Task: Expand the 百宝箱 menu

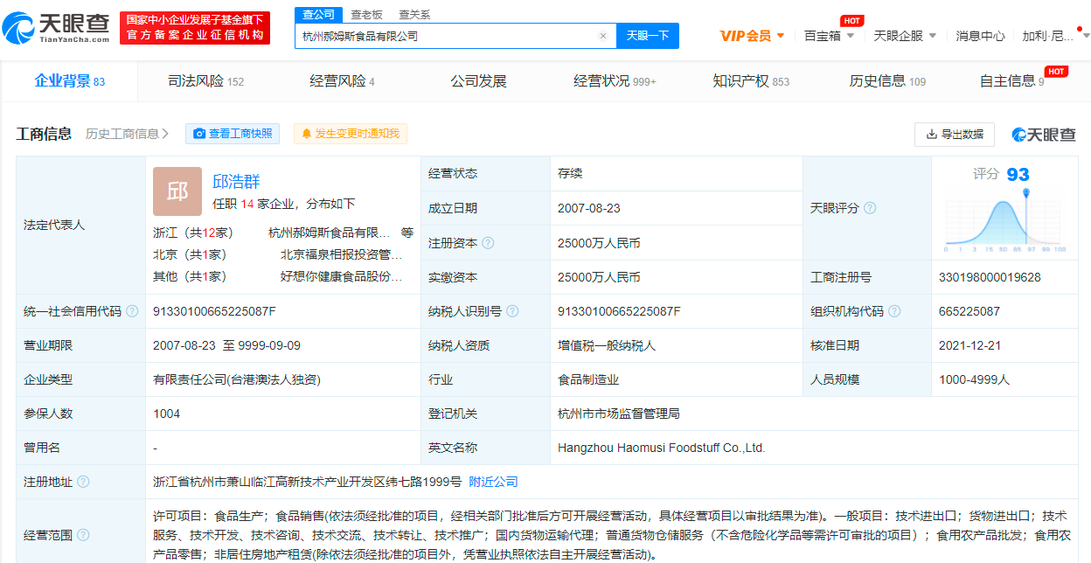Action: [x=829, y=36]
